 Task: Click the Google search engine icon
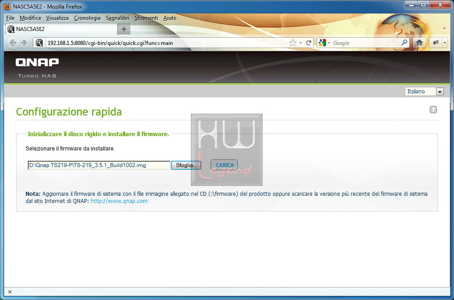click(322, 43)
